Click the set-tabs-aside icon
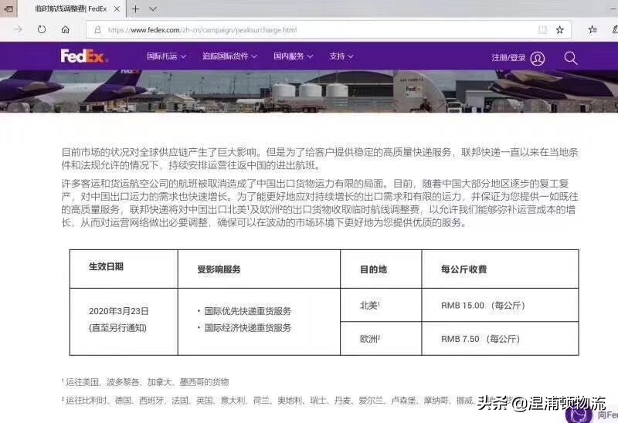Image resolution: width=618 pixels, height=423 pixels. (8, 8)
